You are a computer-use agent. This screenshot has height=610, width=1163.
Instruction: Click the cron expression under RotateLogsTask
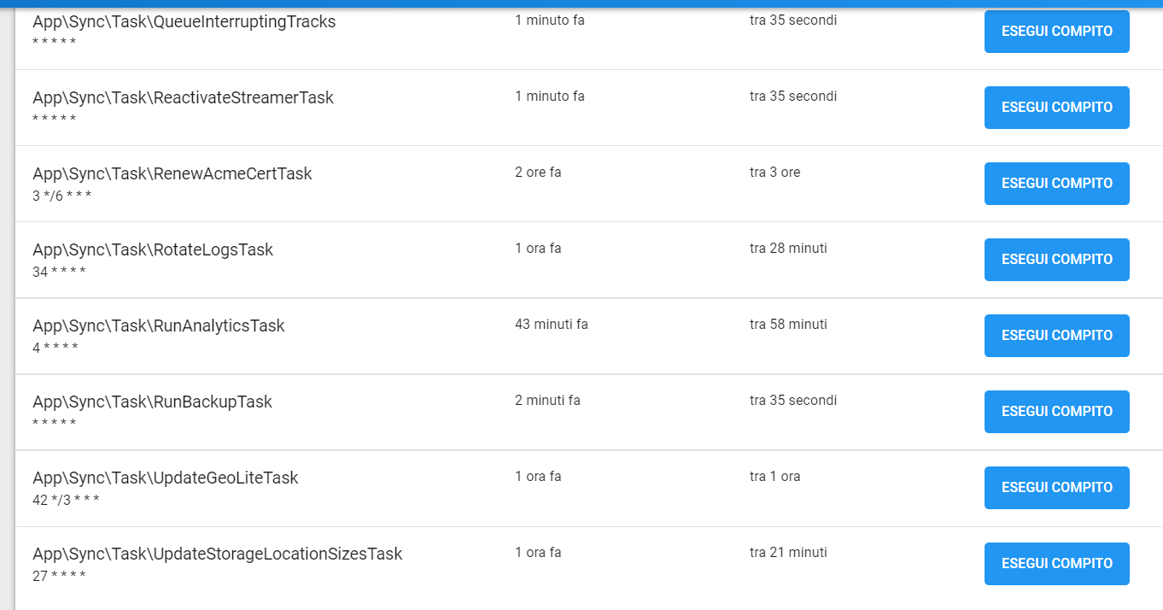click(x=55, y=272)
